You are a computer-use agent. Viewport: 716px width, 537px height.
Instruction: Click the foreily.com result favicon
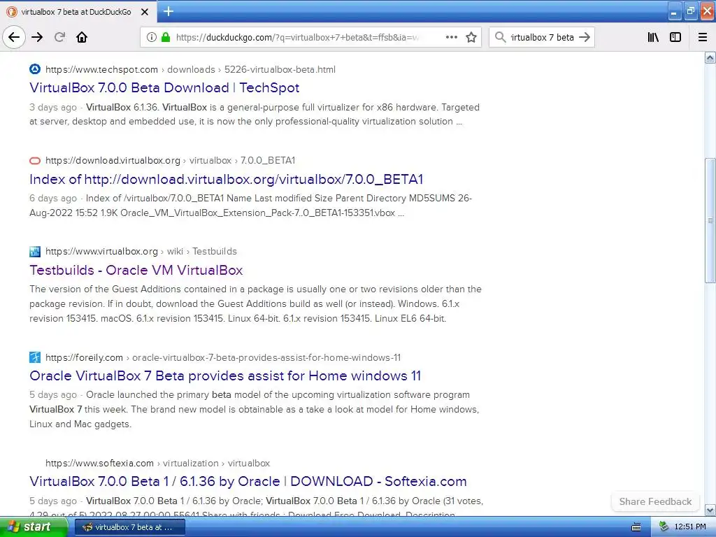click(x=35, y=357)
